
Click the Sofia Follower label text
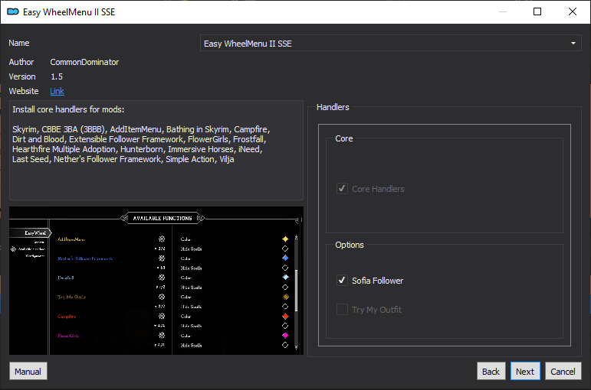(377, 281)
